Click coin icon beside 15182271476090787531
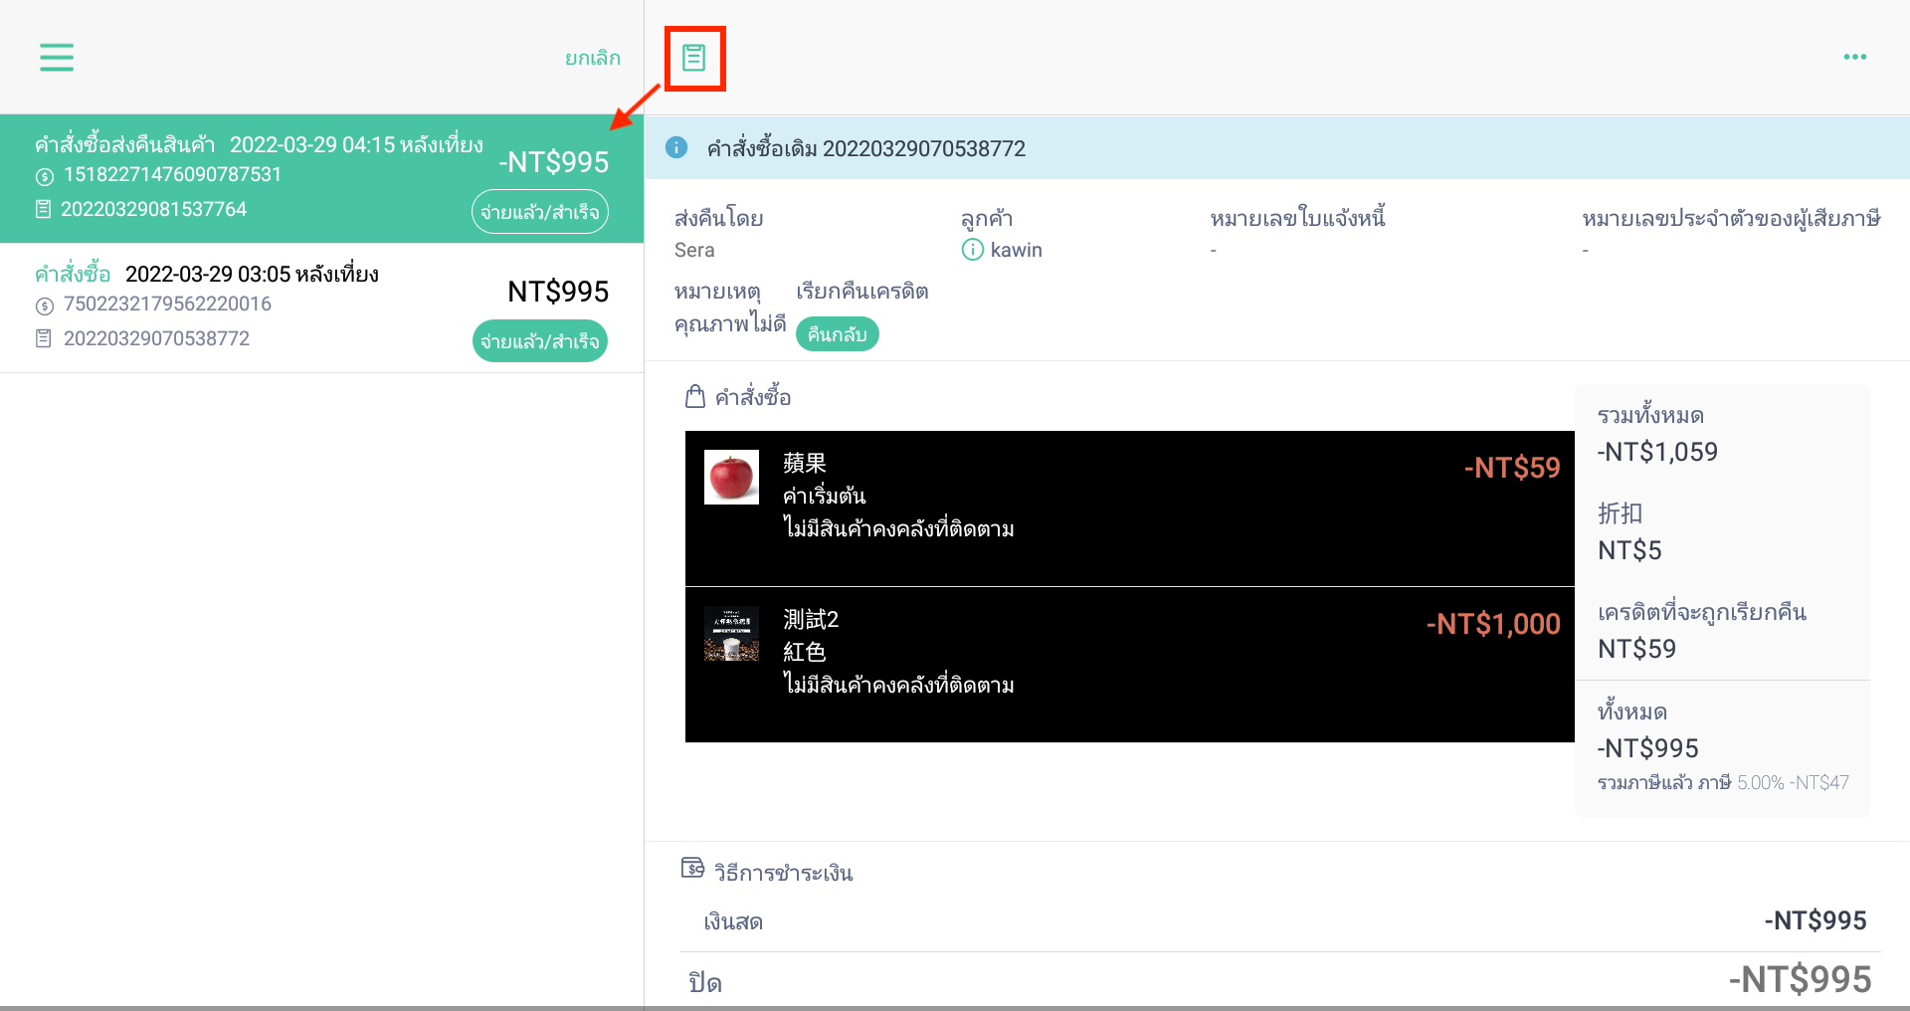1910x1011 pixels. tap(45, 177)
